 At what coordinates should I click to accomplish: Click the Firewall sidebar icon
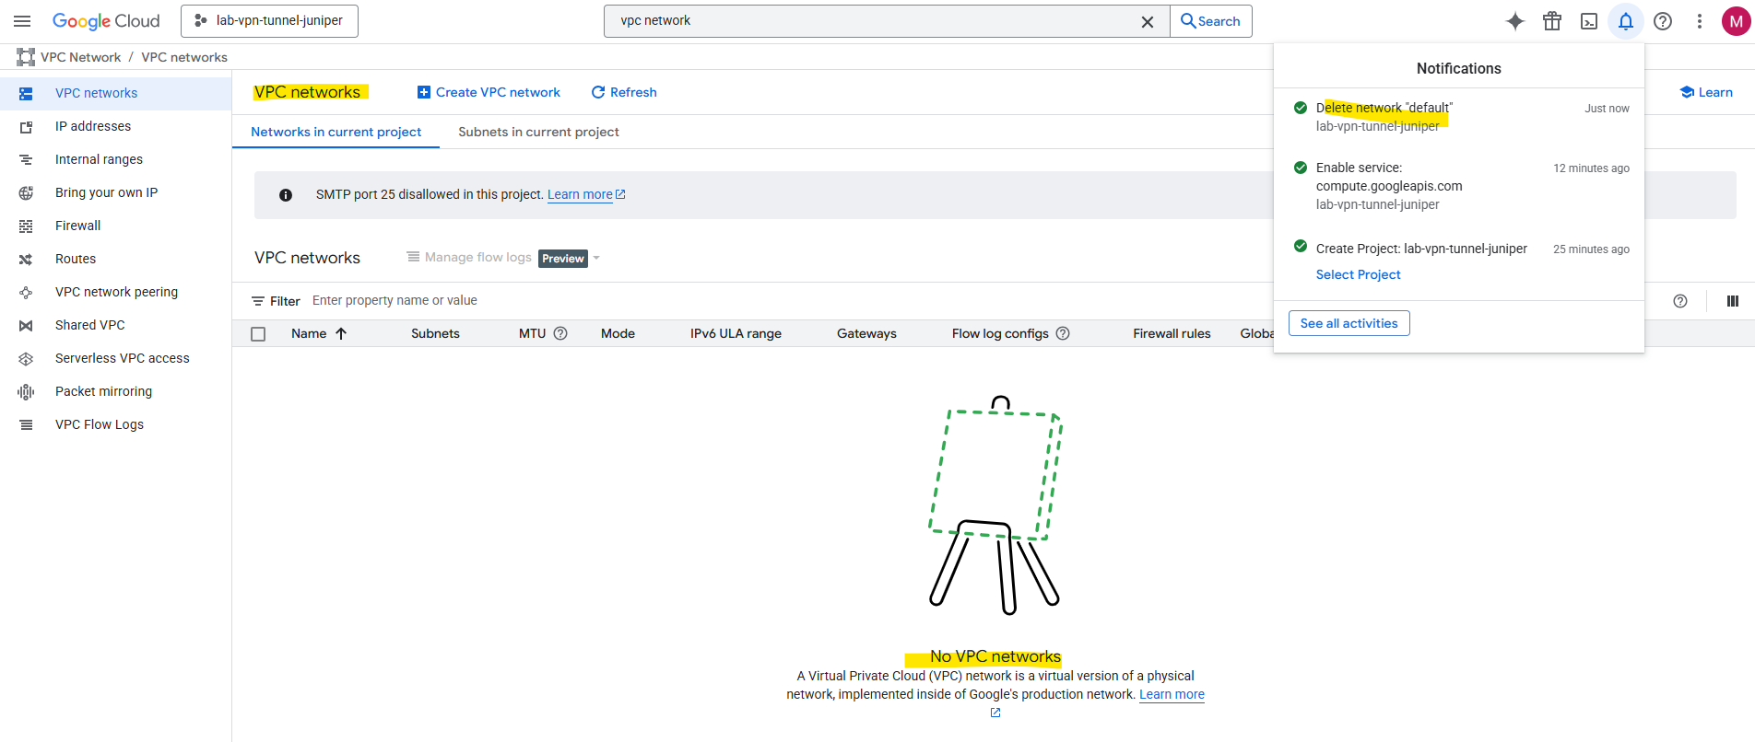(26, 226)
